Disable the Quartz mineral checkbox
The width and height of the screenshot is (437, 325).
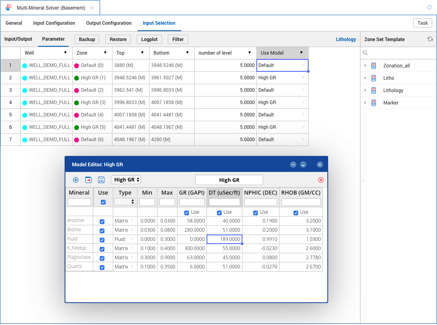pyautogui.click(x=102, y=268)
